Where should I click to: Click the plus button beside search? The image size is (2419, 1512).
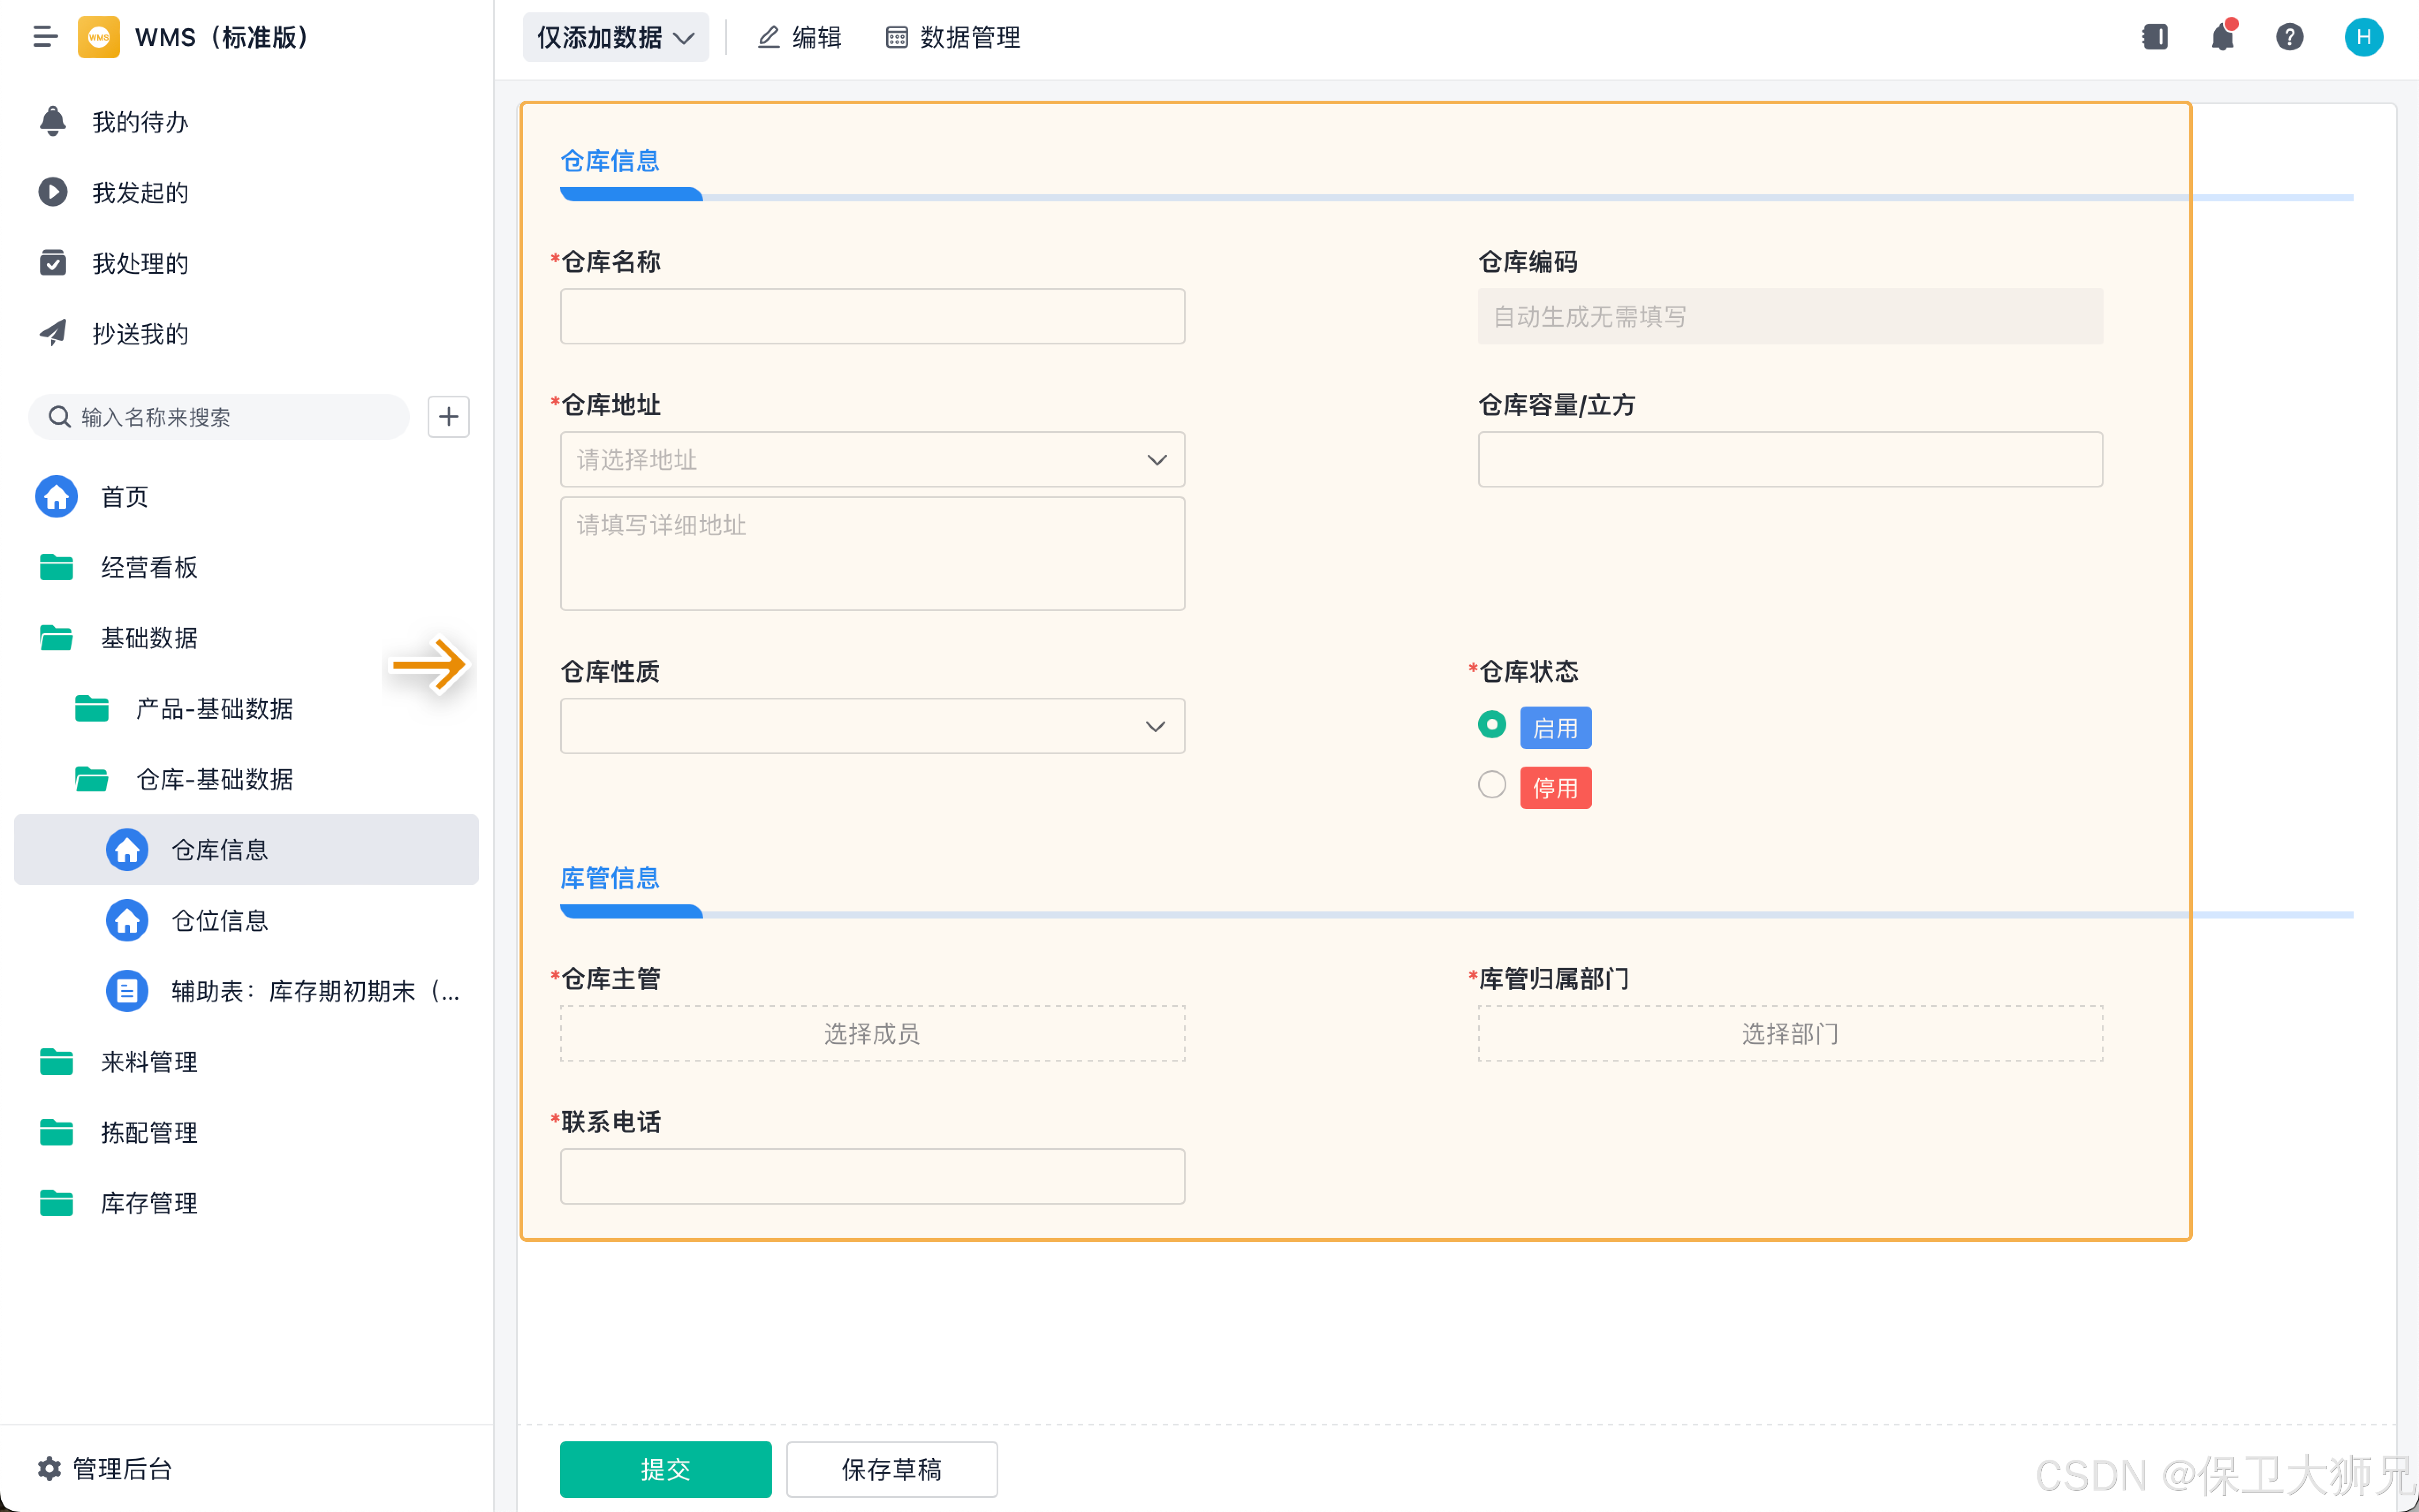(448, 417)
